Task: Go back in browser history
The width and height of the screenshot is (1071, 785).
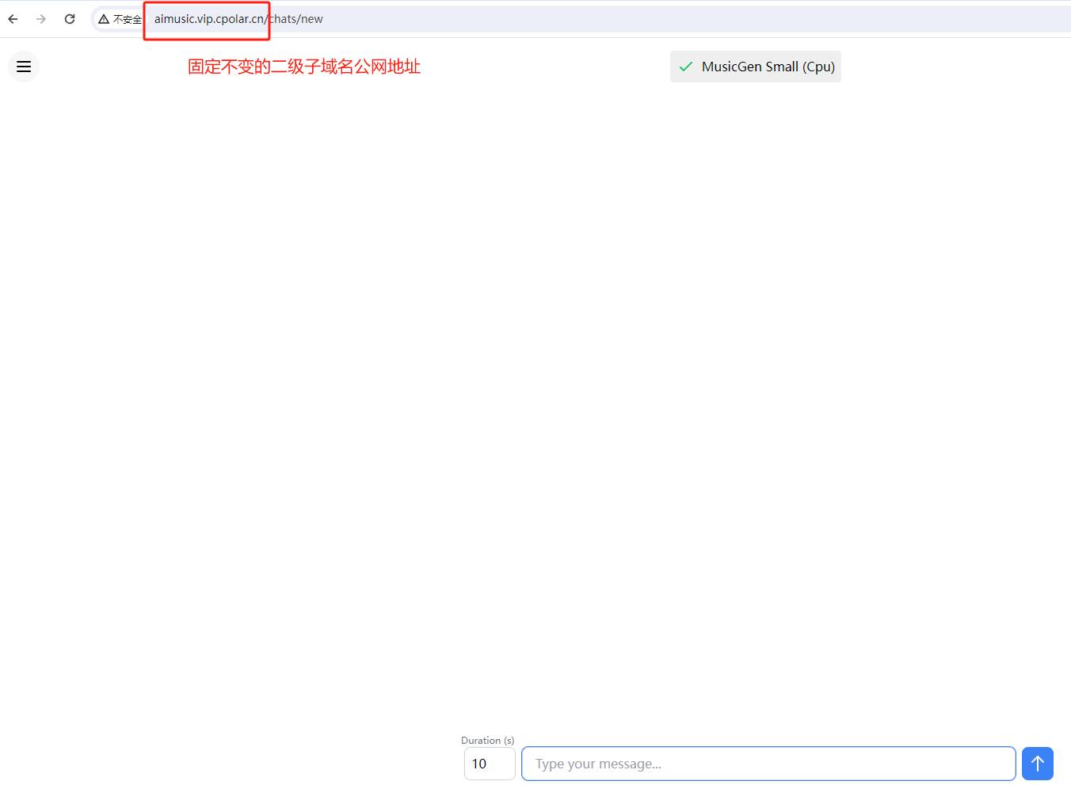Action: [x=13, y=19]
